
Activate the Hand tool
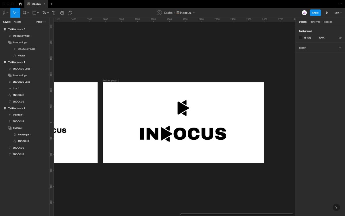tap(62, 13)
